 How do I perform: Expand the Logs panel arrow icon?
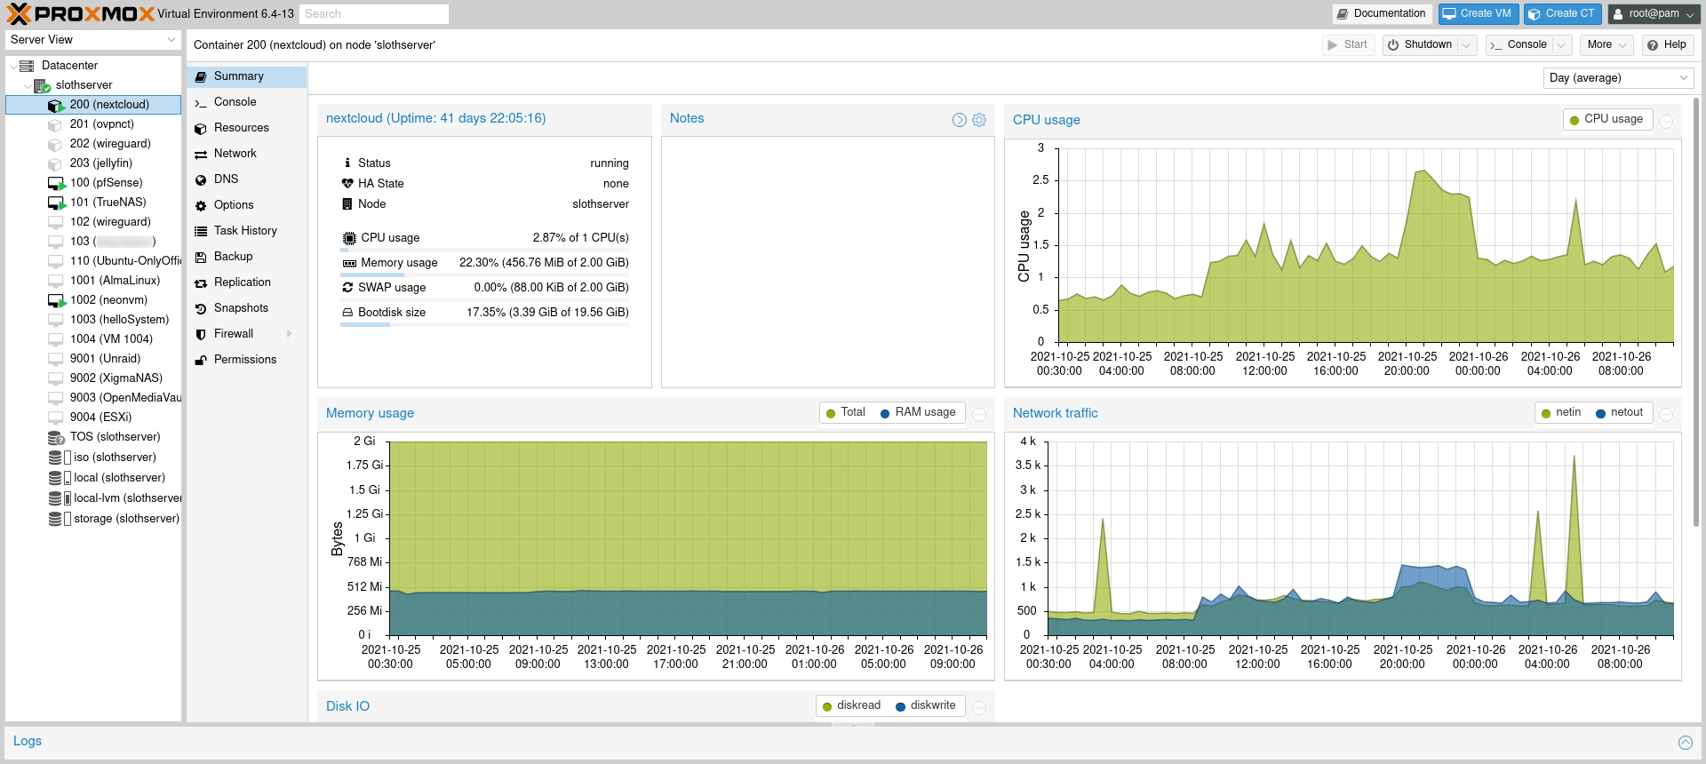(x=1686, y=742)
